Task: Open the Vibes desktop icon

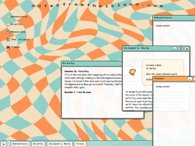Action: click(13, 47)
